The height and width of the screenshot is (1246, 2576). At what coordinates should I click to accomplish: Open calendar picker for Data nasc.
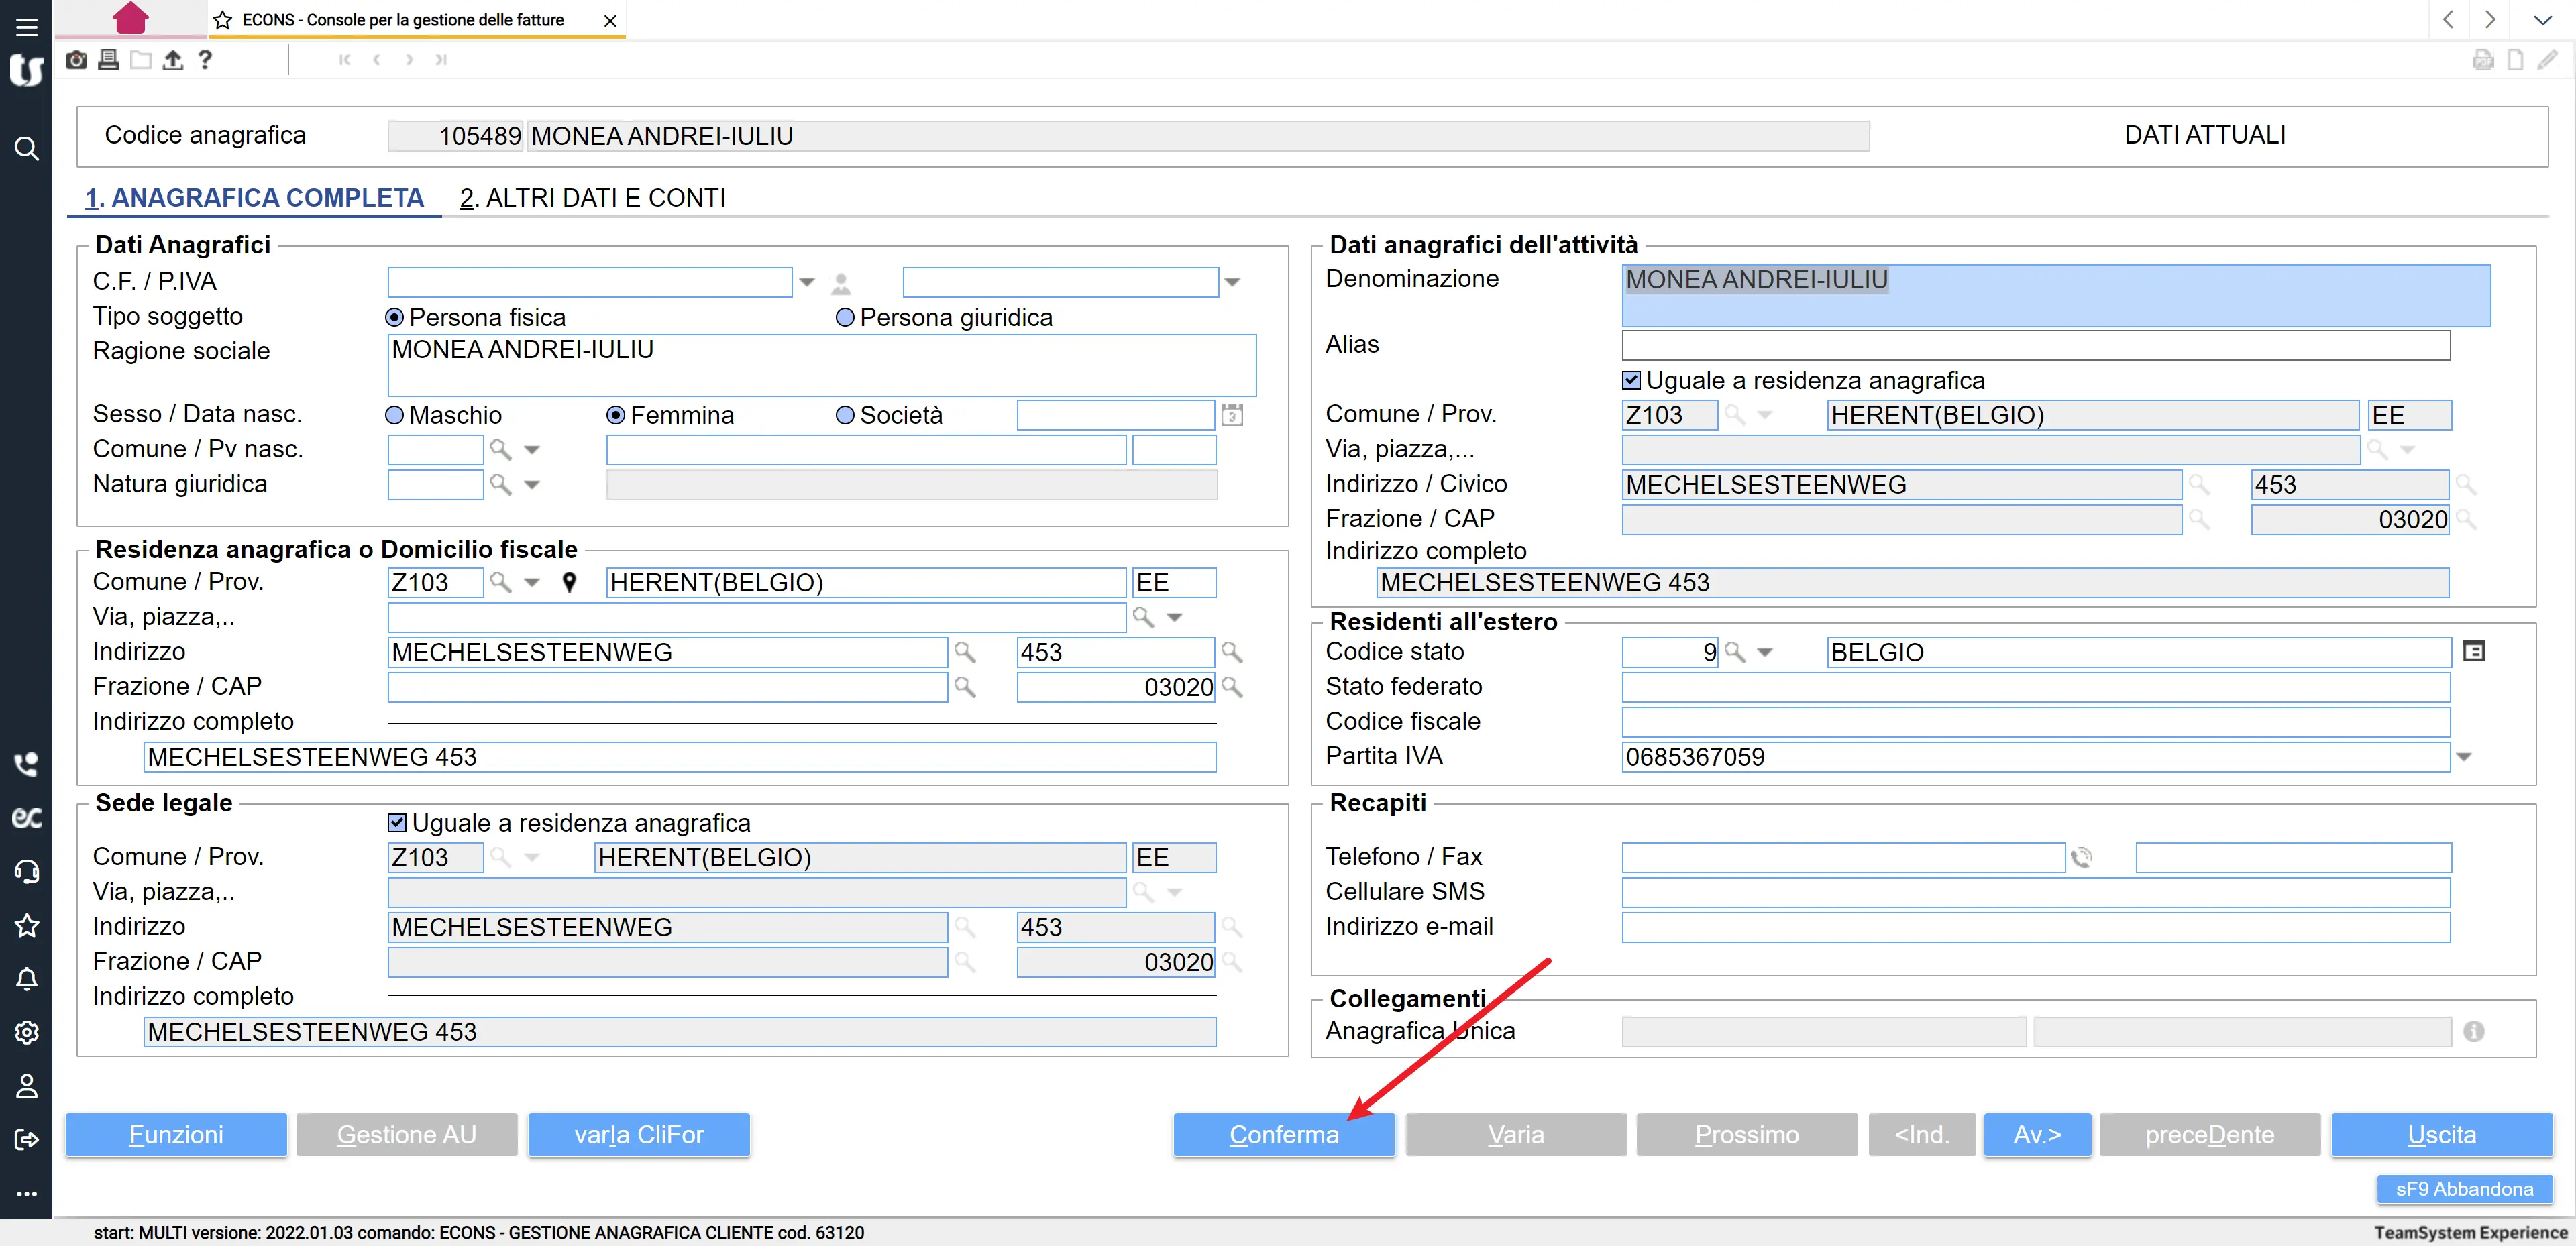pyautogui.click(x=1232, y=415)
